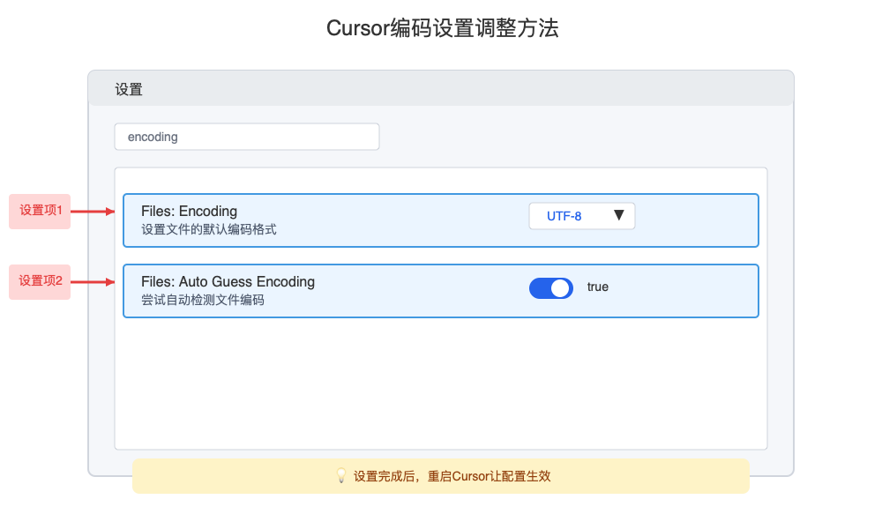The height and width of the screenshot is (529, 882).
Task: Select the Files: Auto Guess Encoding title
Action: [x=228, y=281]
